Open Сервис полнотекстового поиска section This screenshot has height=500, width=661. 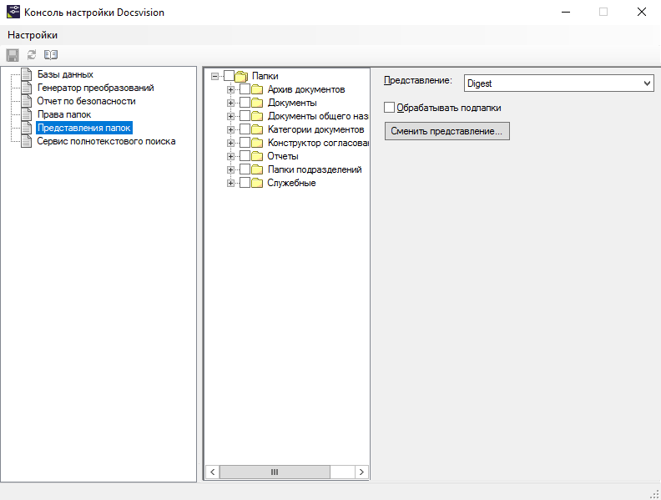(106, 141)
